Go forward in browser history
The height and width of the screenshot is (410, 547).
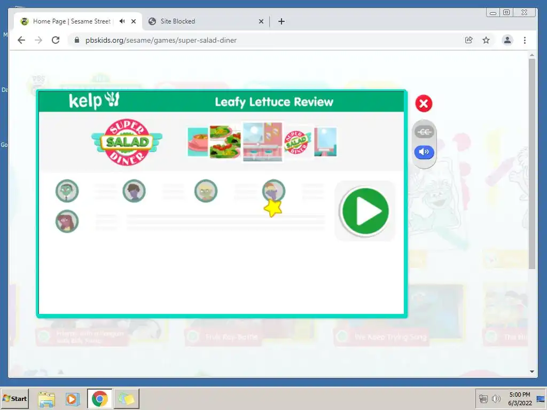click(x=38, y=40)
